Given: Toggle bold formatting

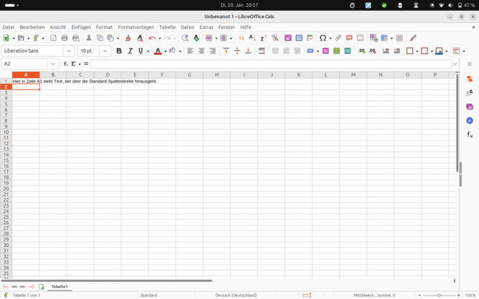Looking at the screenshot, I should click(x=119, y=51).
